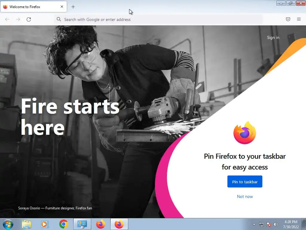This screenshot has height=230, width=306.
Task: Open the Action Center flag icon
Action: tap(269, 224)
